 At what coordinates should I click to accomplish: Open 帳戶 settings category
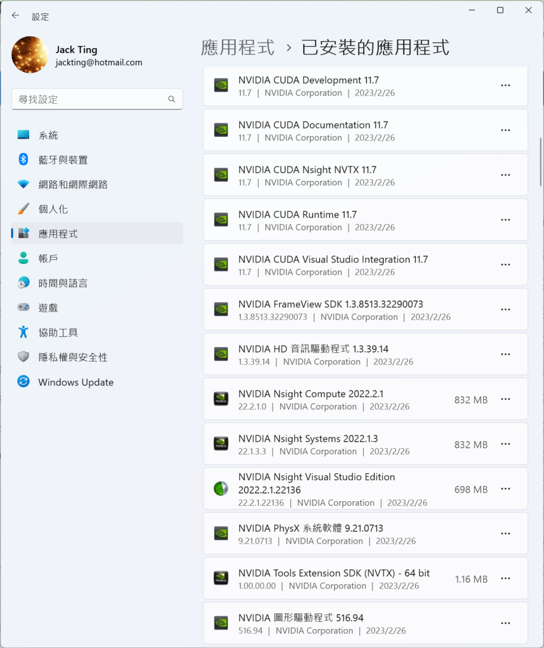(97, 258)
